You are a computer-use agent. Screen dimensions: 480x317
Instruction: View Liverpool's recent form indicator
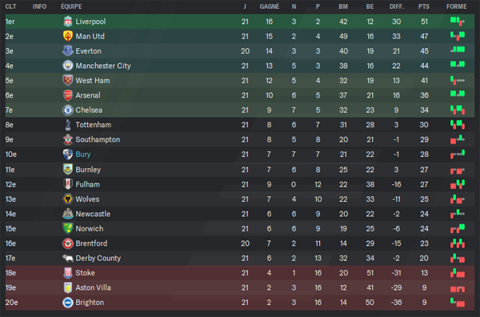click(458, 22)
